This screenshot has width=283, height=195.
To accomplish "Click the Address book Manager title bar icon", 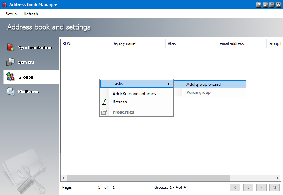I will 4,5.
